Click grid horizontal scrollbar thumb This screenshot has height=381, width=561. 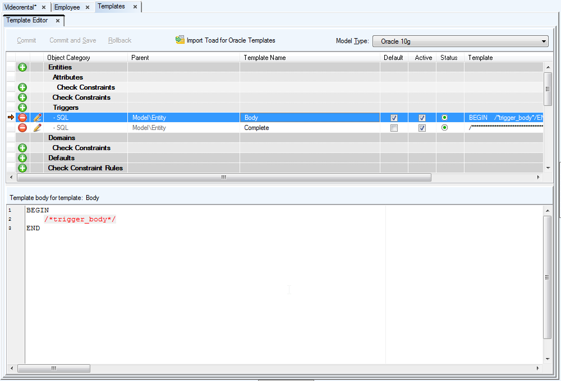pos(224,177)
